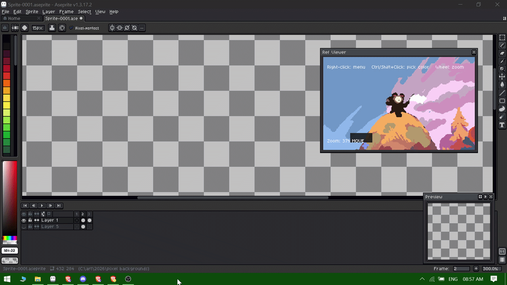Select the Line tool
507x285 pixels.
coord(502,93)
